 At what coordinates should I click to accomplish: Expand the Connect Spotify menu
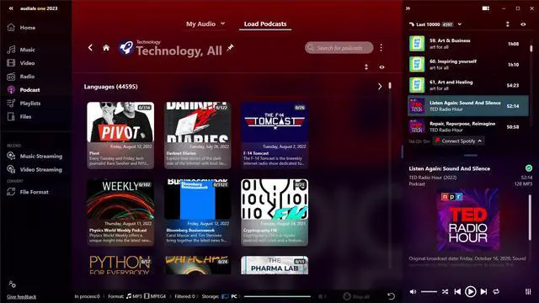pos(458,141)
